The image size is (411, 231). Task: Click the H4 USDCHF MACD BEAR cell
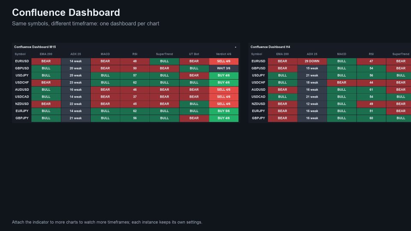pos(342,82)
